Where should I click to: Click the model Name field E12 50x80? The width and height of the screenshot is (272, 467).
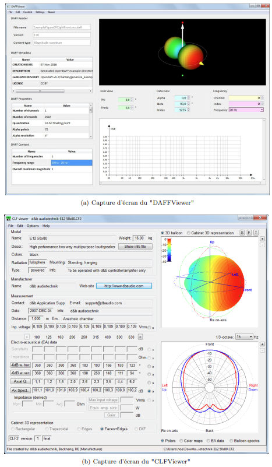(72, 238)
